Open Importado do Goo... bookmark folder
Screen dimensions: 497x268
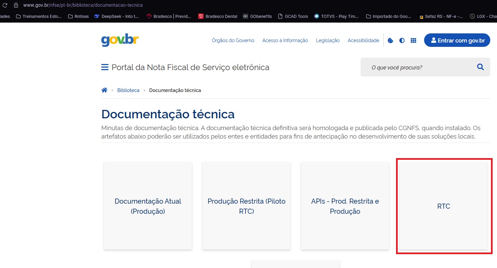click(x=389, y=16)
